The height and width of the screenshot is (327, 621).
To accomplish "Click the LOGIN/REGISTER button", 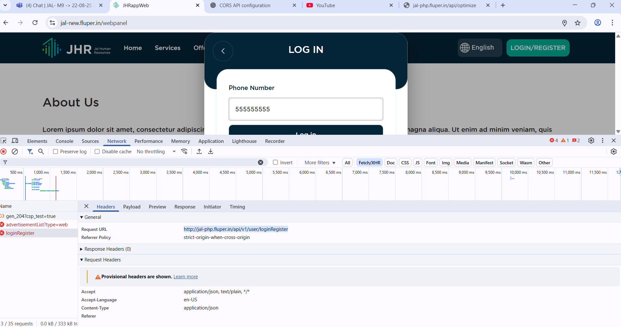I will point(538,48).
